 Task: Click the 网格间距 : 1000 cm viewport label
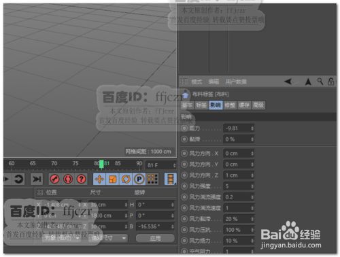pos(148,152)
